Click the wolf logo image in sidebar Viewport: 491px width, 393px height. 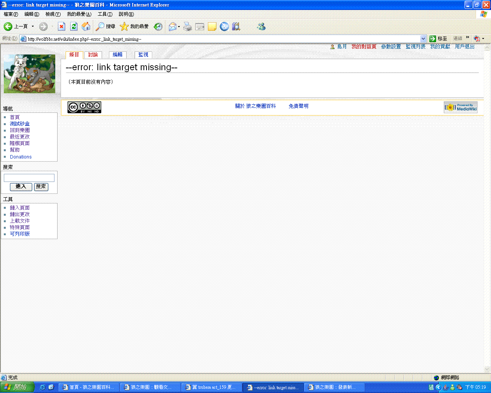click(x=30, y=74)
